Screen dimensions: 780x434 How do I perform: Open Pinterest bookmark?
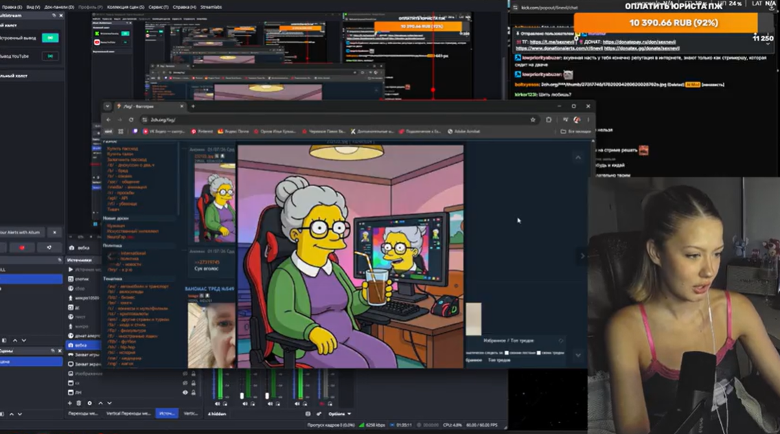tap(202, 131)
